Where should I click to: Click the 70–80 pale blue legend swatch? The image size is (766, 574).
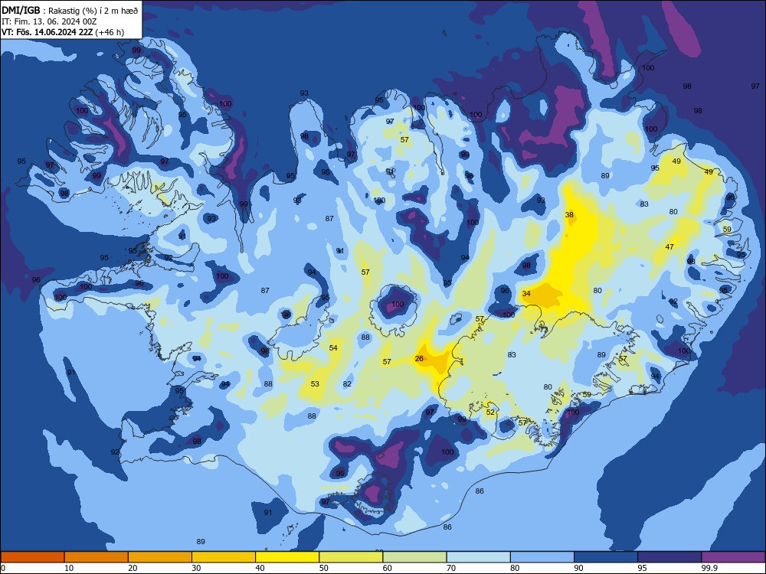coord(479,557)
